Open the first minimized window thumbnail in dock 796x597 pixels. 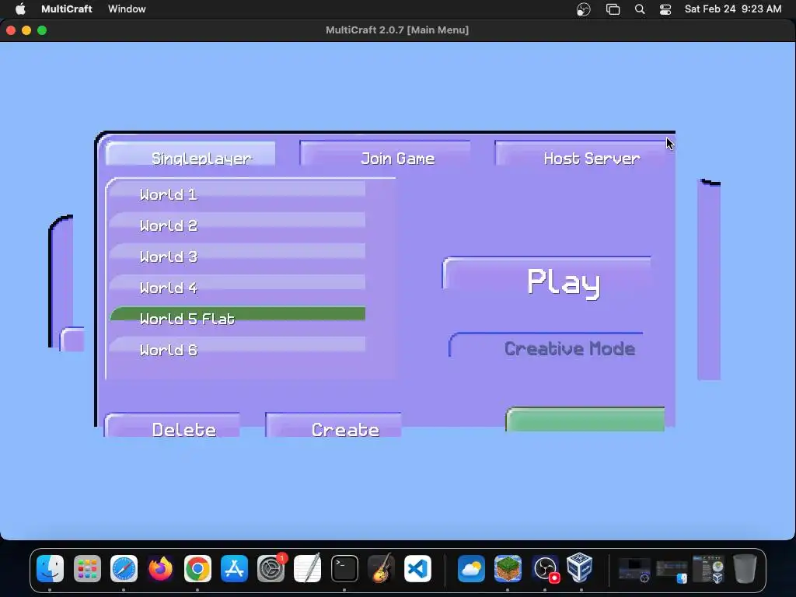coord(634,570)
